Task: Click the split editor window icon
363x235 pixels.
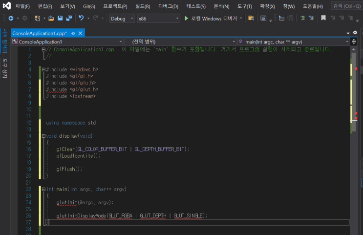Action: (354, 42)
